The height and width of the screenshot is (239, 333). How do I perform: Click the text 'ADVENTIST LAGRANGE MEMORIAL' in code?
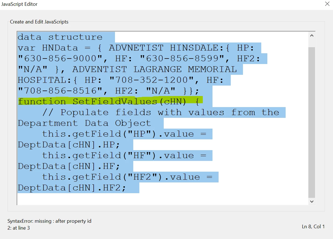tap(155, 69)
